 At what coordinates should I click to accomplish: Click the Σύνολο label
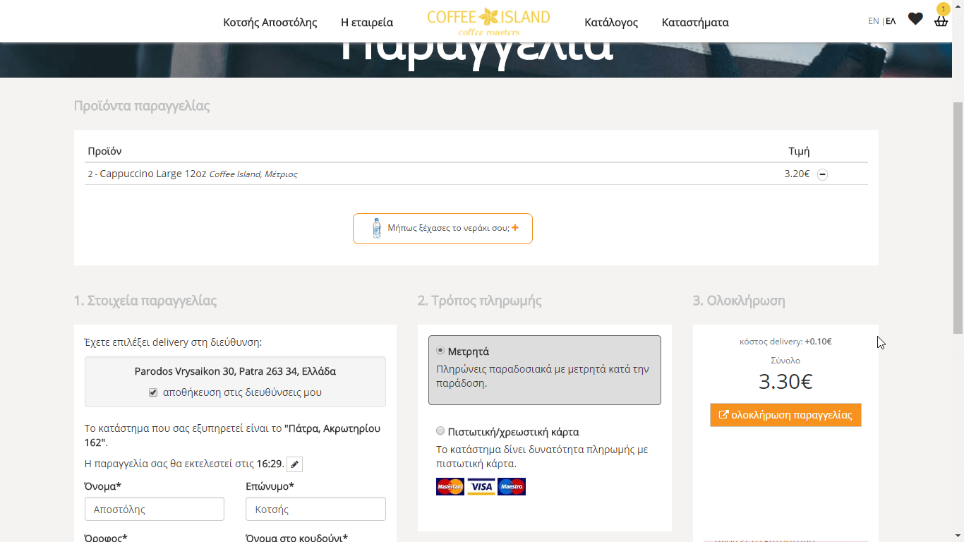(785, 361)
